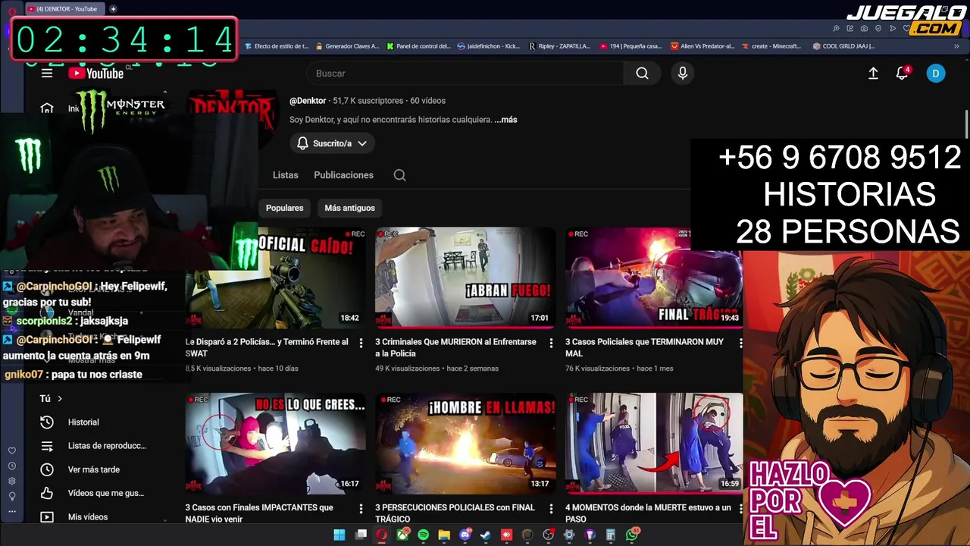Select the Más antiguos filter chip
Viewport: 970px width, 546px height.
coord(350,208)
